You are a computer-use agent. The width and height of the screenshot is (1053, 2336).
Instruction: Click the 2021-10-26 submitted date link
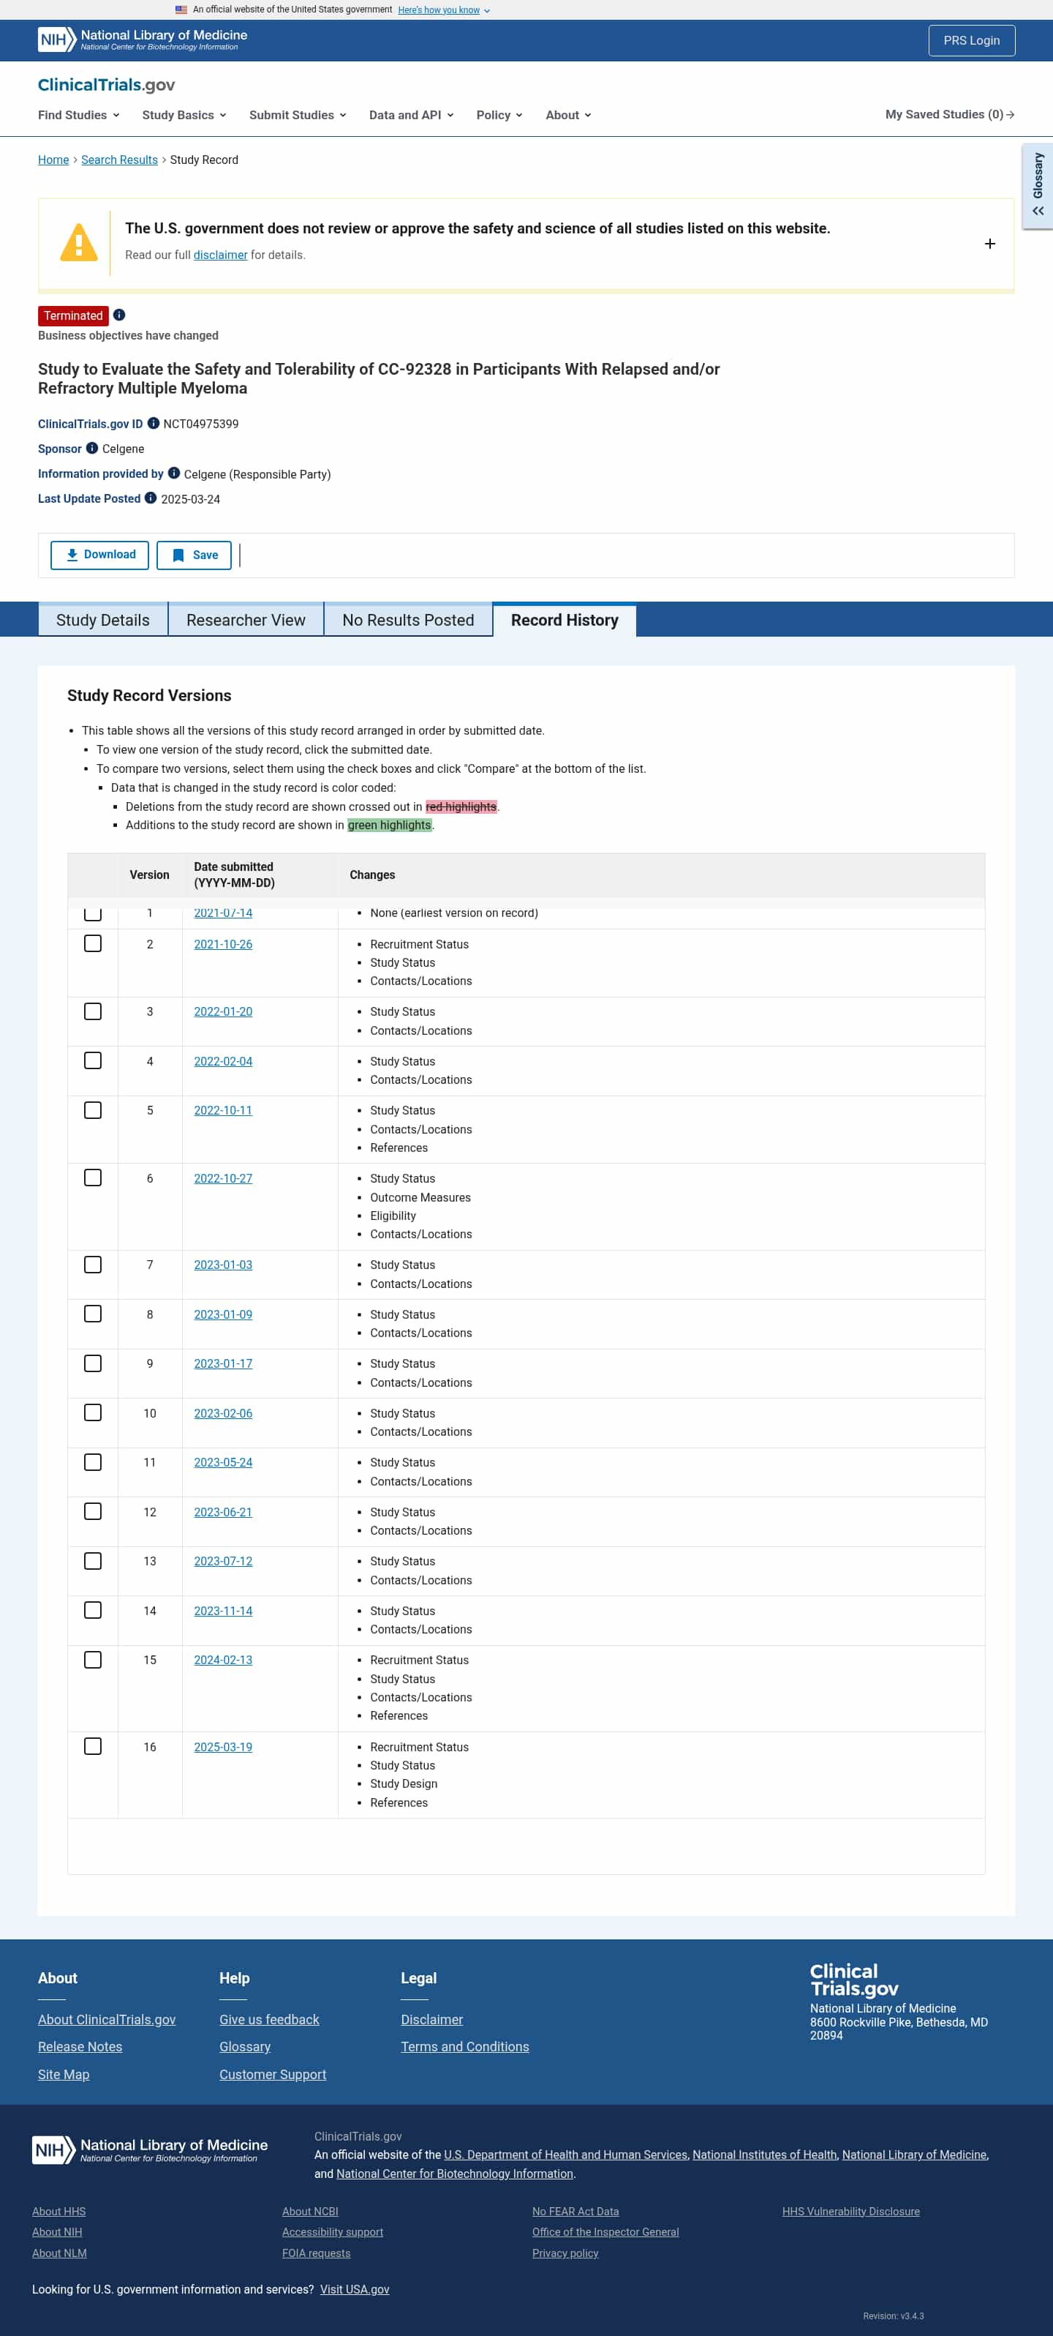coord(223,944)
